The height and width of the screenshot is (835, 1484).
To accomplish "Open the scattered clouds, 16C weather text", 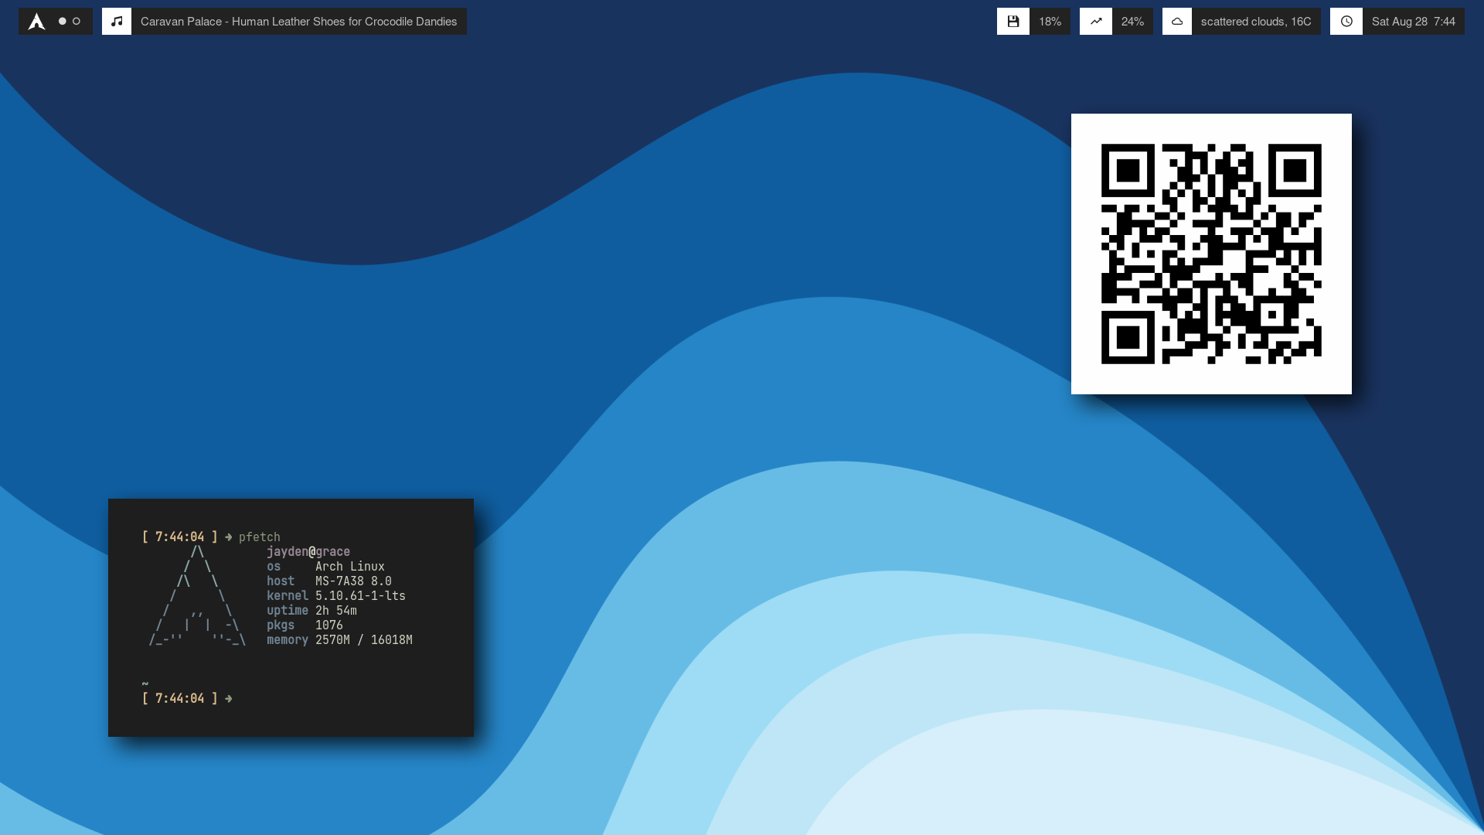I will (x=1255, y=22).
